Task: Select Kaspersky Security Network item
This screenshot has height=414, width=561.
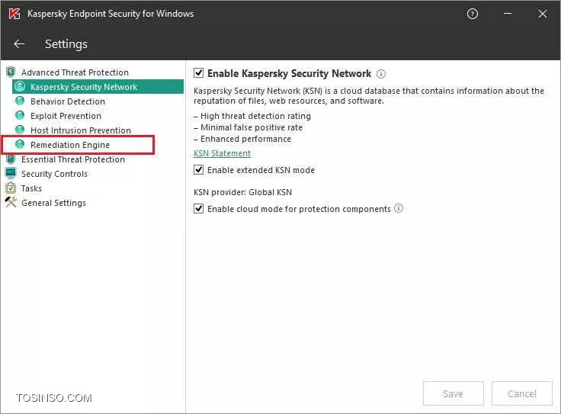Action: pos(98,87)
